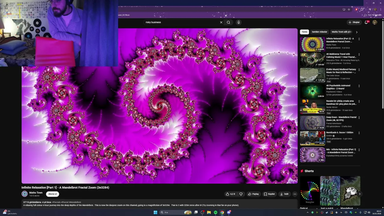Click the install app icon in address bar
384x216 pixels.
(x=344, y=9)
